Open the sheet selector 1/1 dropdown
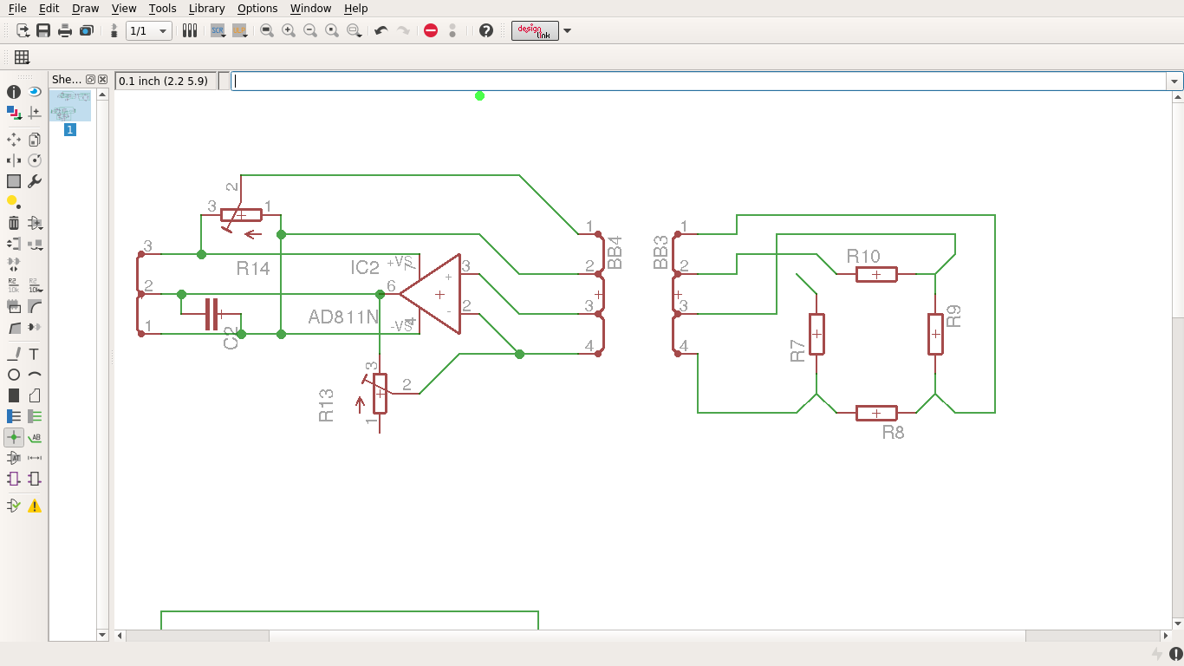 tap(148, 30)
